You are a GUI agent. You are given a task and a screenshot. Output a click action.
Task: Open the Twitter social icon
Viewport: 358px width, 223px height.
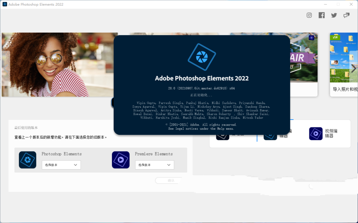(334, 15)
